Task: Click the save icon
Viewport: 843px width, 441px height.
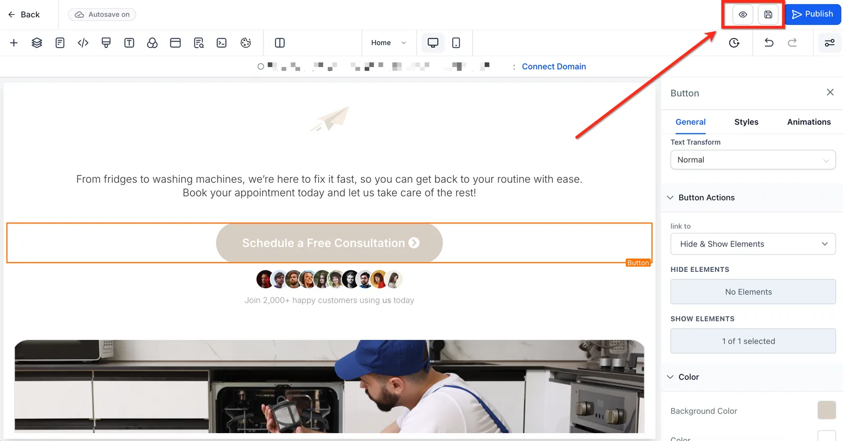Action: [768, 15]
